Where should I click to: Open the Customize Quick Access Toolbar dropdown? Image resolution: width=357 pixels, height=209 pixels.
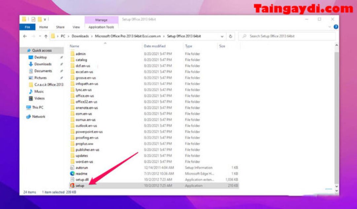tap(45, 20)
